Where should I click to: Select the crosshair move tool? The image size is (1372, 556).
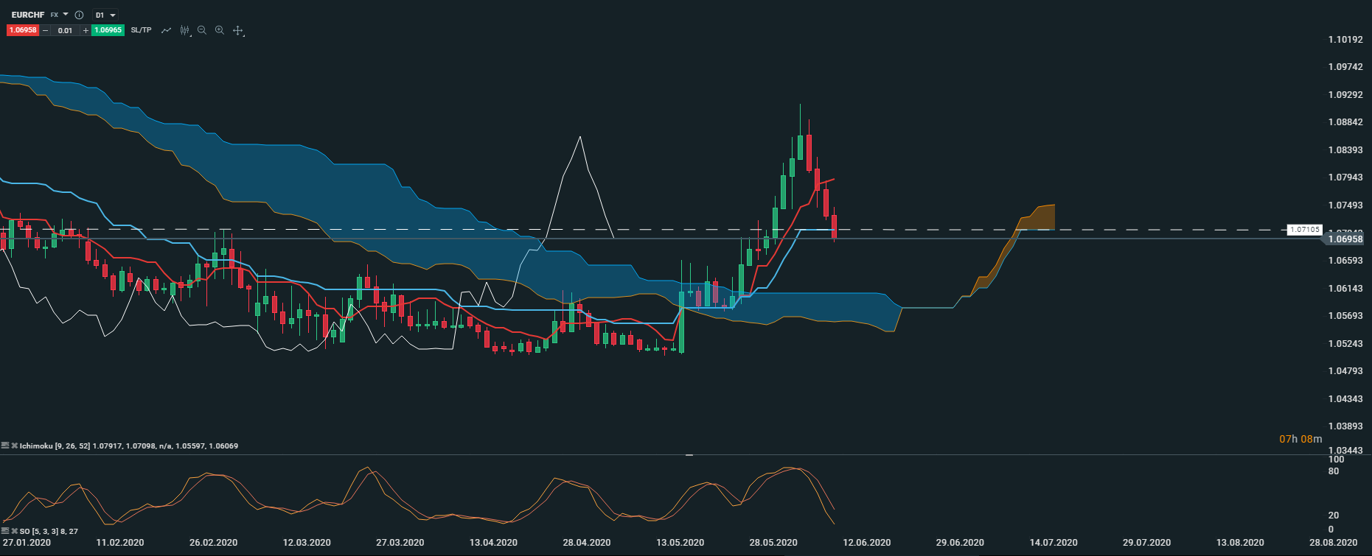pyautogui.click(x=238, y=30)
